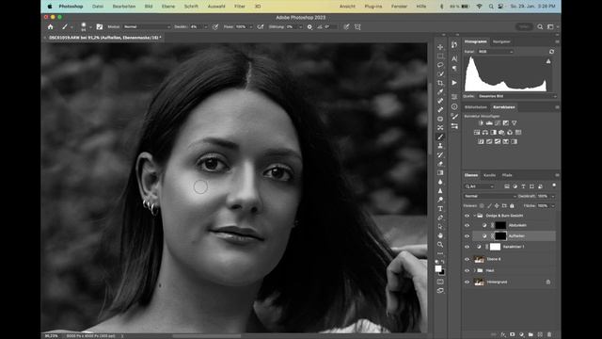Hide the Dodge & Burn Gesicht group
Image resolution: width=602 pixels, height=339 pixels.
point(467,216)
